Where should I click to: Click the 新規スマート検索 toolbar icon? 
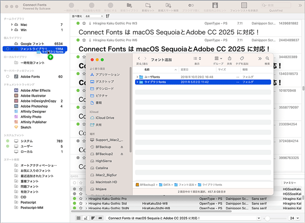point(168,5)
